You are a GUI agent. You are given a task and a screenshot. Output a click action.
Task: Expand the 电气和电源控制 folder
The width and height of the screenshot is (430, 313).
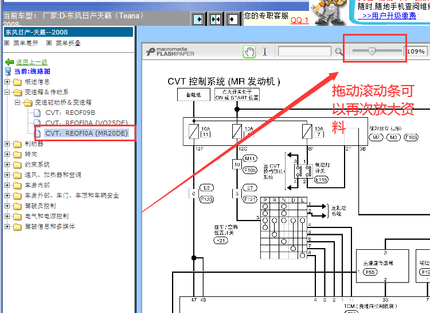point(7,217)
